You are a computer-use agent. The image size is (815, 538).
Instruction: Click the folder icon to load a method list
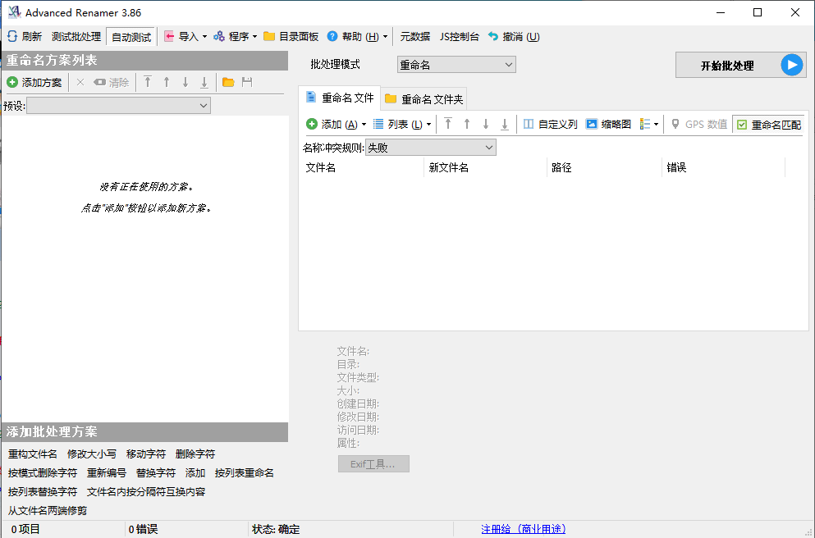point(229,82)
